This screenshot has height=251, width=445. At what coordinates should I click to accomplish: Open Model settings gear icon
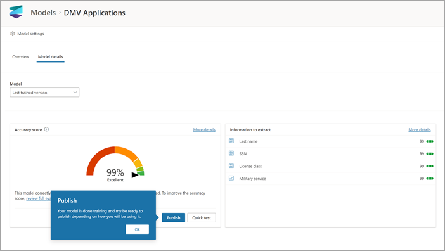13,34
